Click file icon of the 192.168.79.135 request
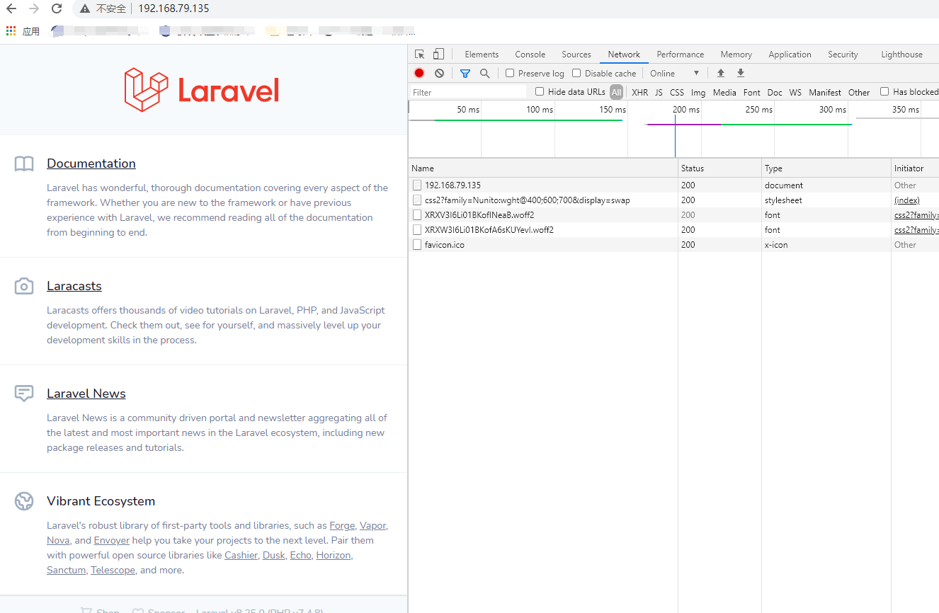 point(417,185)
